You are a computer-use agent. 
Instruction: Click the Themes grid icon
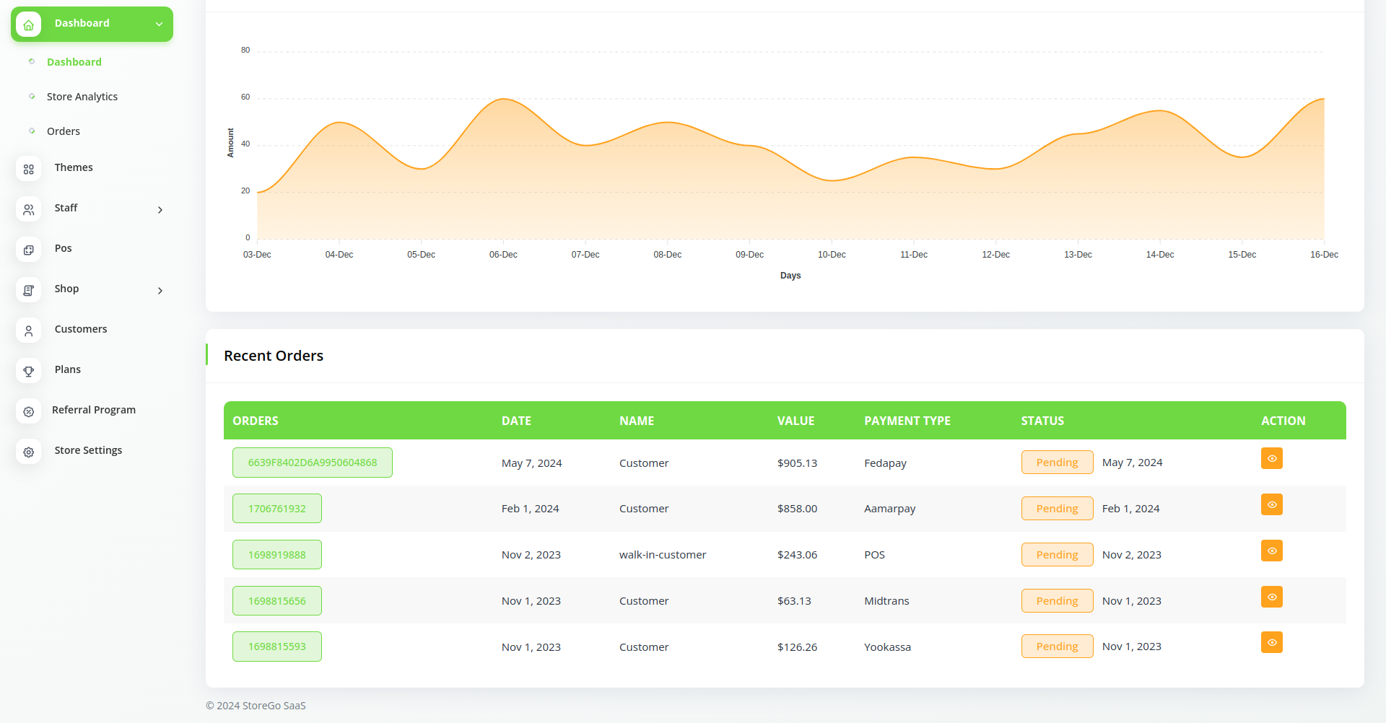tap(28, 169)
